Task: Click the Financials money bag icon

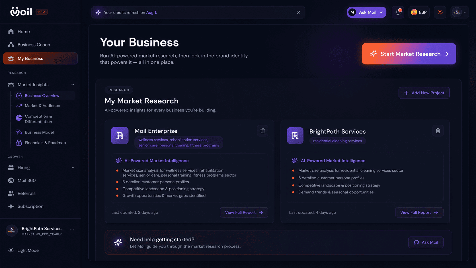Action: click(x=19, y=143)
